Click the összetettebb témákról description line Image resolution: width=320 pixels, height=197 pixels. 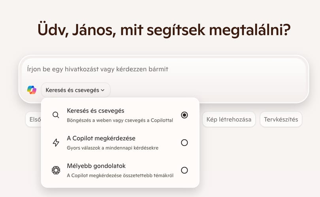coord(120,175)
